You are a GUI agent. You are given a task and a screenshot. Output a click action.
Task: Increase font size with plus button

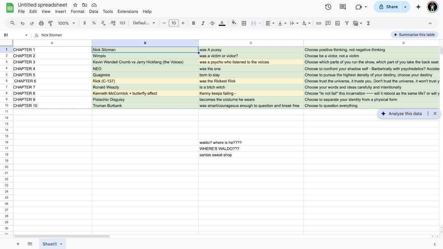[x=183, y=23]
